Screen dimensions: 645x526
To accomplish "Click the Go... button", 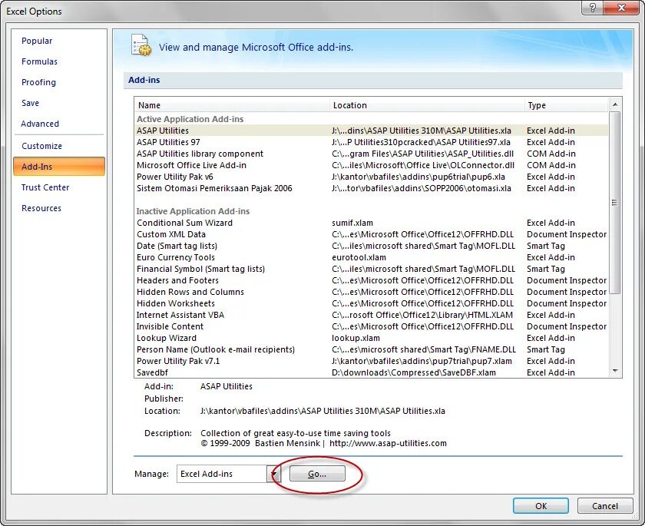I will click(x=317, y=474).
